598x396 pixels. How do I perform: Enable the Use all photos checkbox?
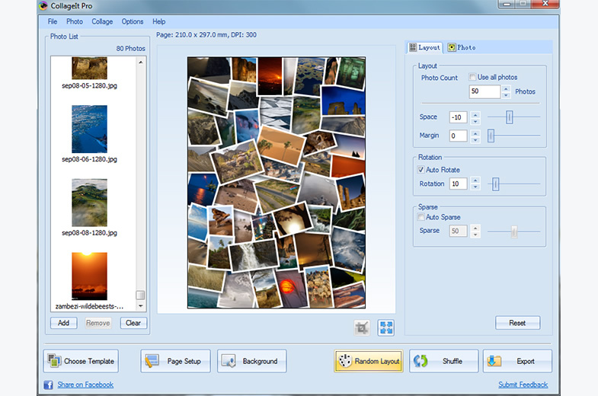[x=473, y=78]
